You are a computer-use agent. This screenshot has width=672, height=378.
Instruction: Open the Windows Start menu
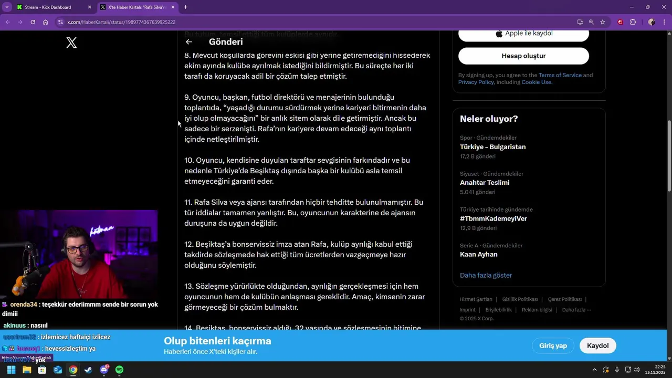[x=11, y=370]
